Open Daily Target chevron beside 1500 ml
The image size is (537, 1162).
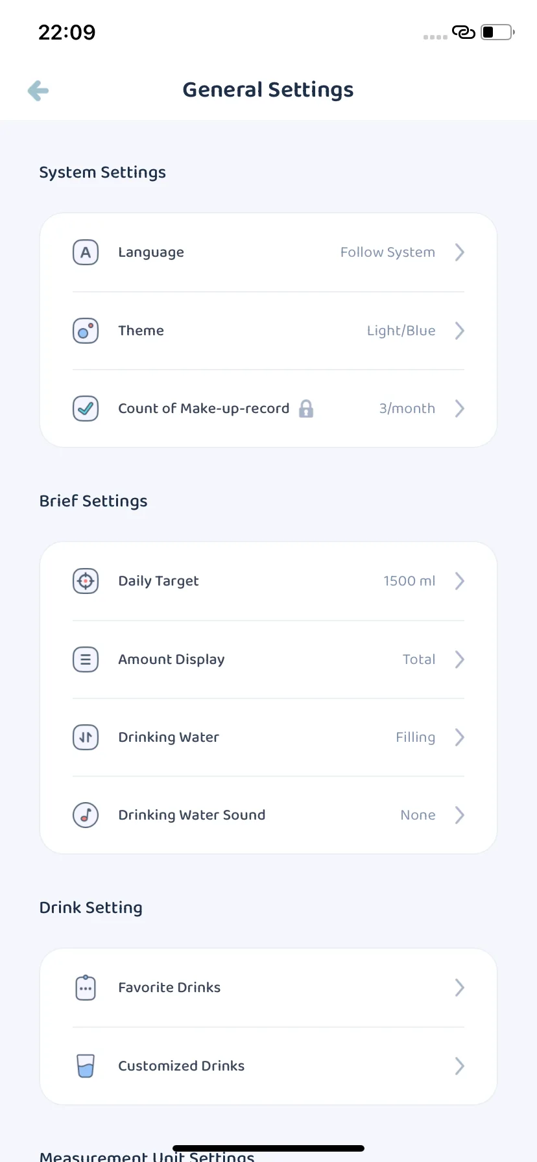click(460, 581)
